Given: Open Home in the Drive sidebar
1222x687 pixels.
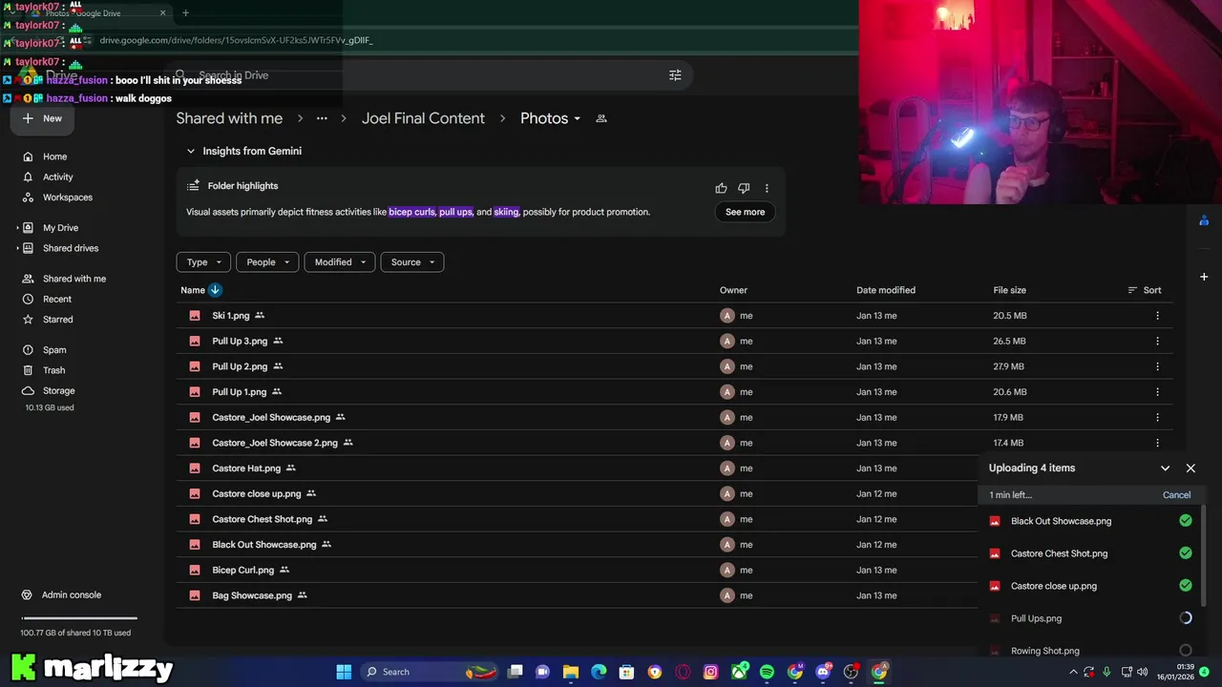Looking at the screenshot, I should [54, 156].
